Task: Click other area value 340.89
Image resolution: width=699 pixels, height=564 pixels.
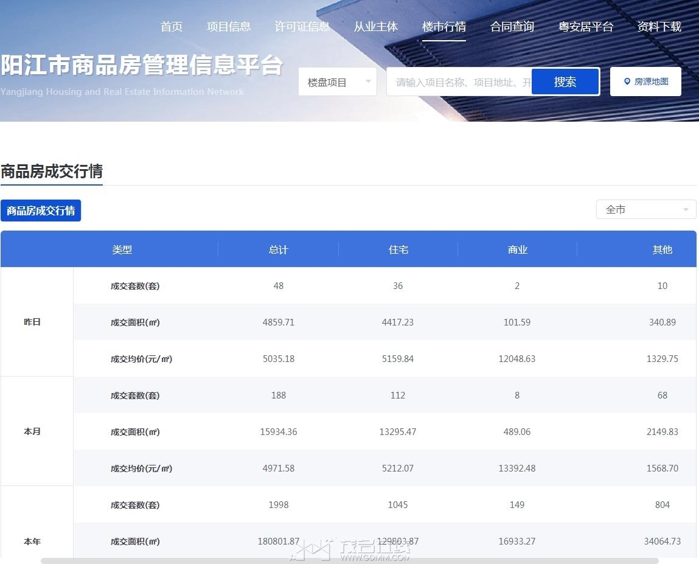Action: (662, 322)
